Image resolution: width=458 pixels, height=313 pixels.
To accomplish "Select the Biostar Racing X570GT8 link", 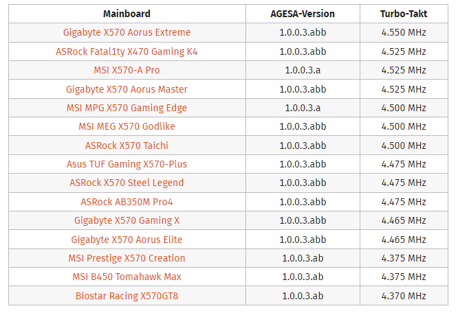I will [x=127, y=296].
